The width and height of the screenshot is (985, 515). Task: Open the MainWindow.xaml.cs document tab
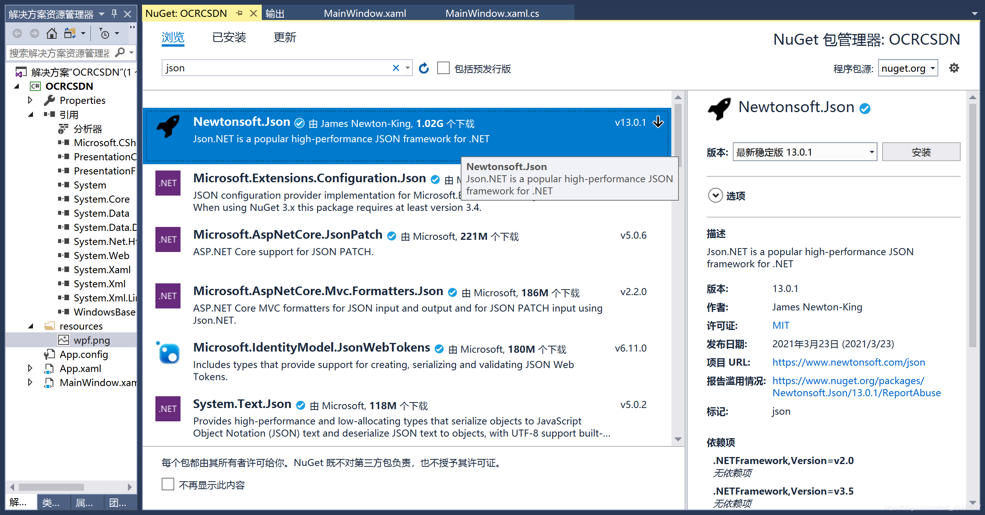(x=492, y=13)
